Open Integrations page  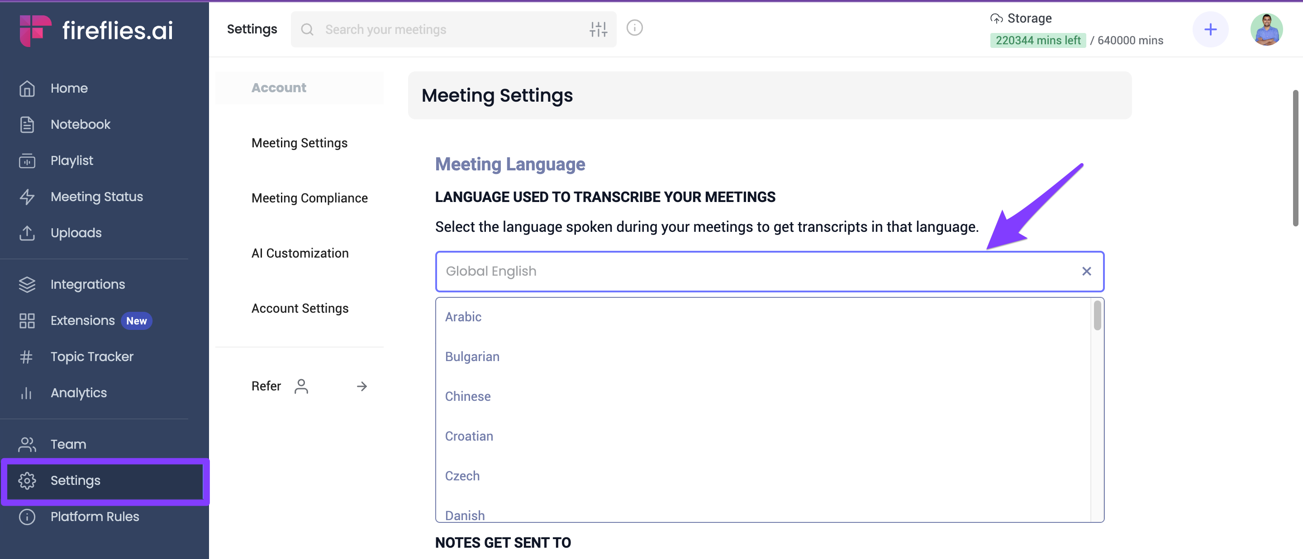(87, 285)
